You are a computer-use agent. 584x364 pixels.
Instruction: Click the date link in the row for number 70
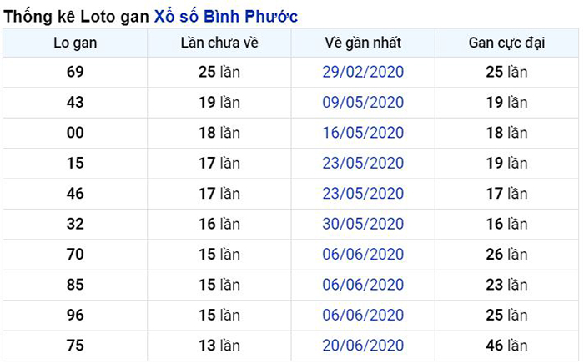point(363,255)
